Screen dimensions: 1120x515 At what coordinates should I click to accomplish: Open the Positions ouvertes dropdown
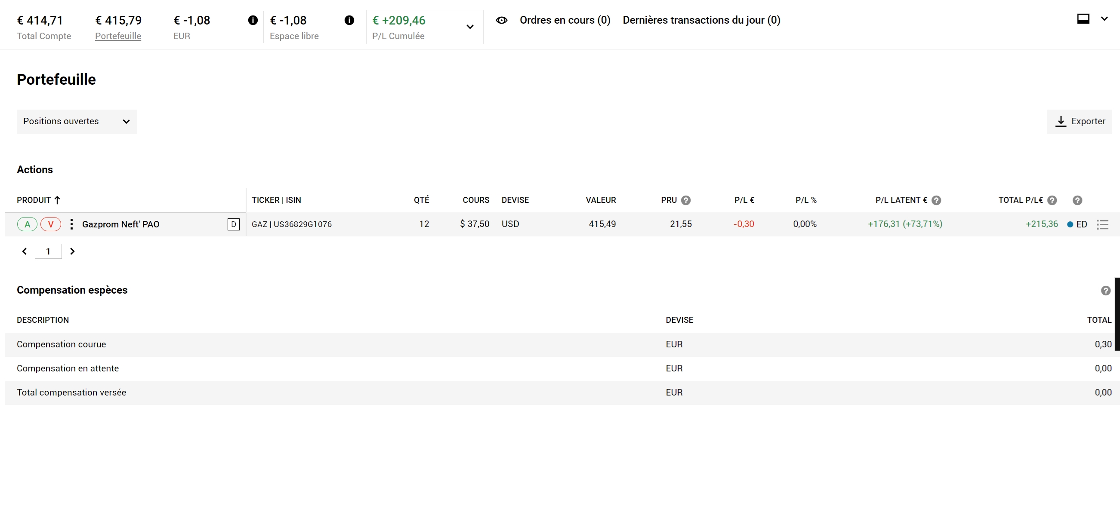point(77,121)
